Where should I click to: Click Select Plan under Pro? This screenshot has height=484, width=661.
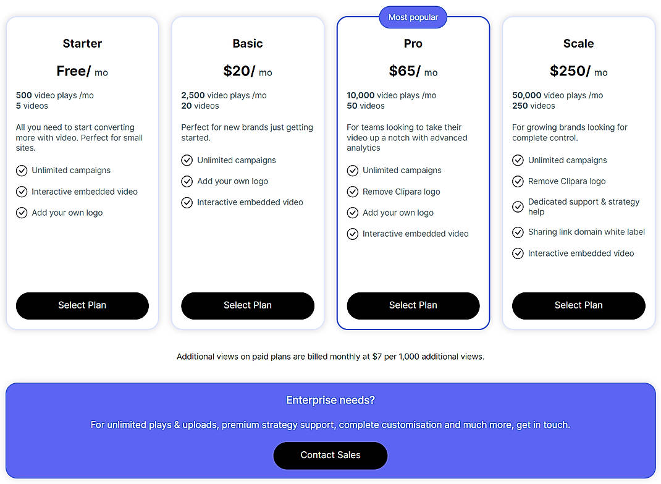click(x=413, y=305)
